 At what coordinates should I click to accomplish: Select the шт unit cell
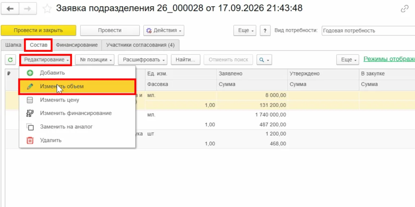(181, 134)
